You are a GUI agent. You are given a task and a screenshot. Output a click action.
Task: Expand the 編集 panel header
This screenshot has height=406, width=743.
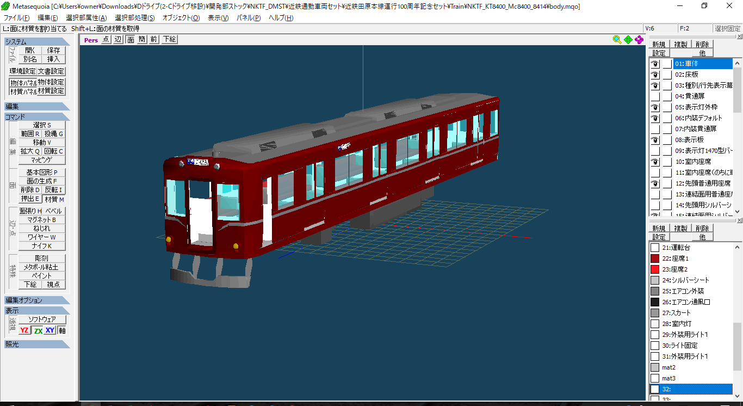pos(37,107)
